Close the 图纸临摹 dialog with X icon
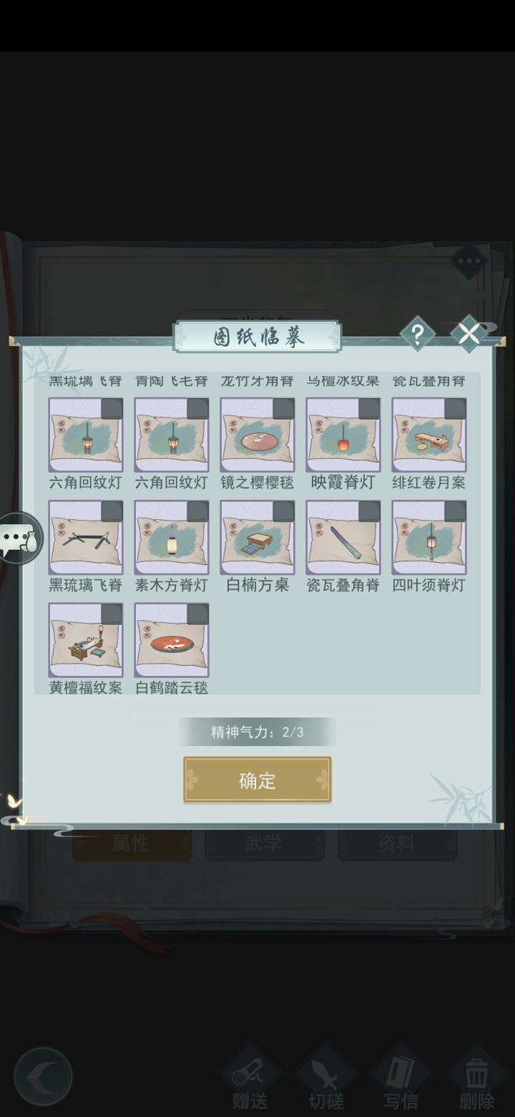This screenshot has width=515, height=1117. 469,334
